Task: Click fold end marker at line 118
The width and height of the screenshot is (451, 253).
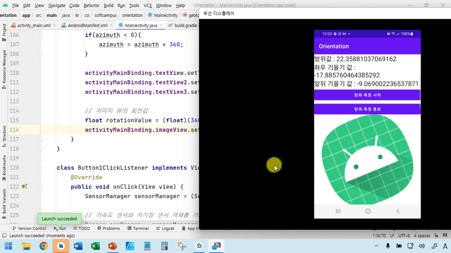Action: coord(40,149)
